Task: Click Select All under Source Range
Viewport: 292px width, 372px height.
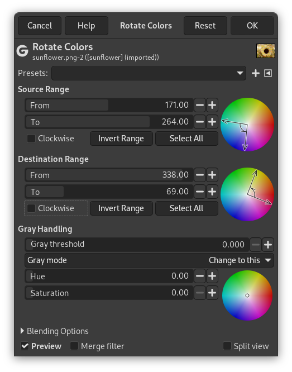Action: (186, 139)
